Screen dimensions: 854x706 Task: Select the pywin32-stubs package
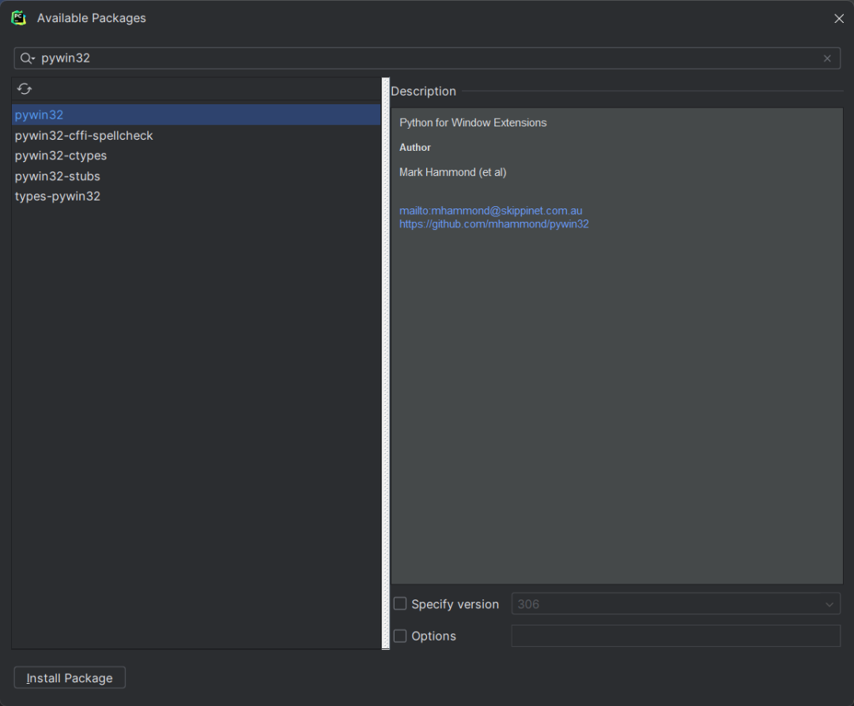pos(196,176)
